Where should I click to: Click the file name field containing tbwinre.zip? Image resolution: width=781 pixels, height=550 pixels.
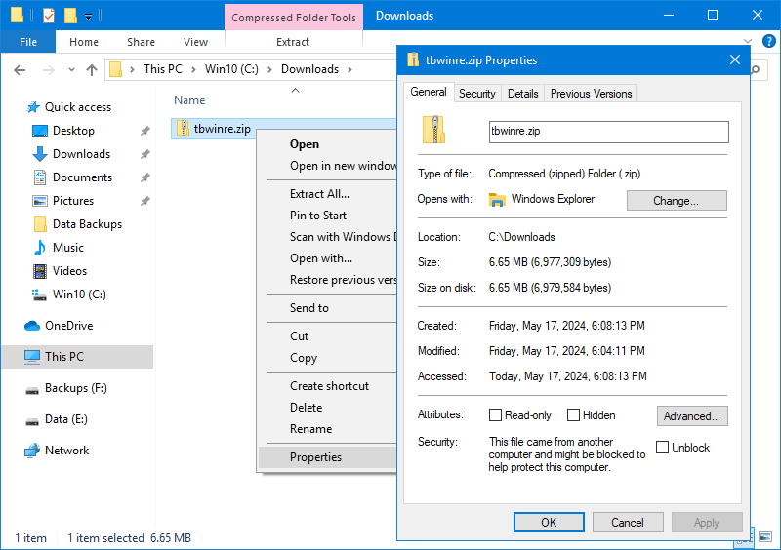point(608,132)
